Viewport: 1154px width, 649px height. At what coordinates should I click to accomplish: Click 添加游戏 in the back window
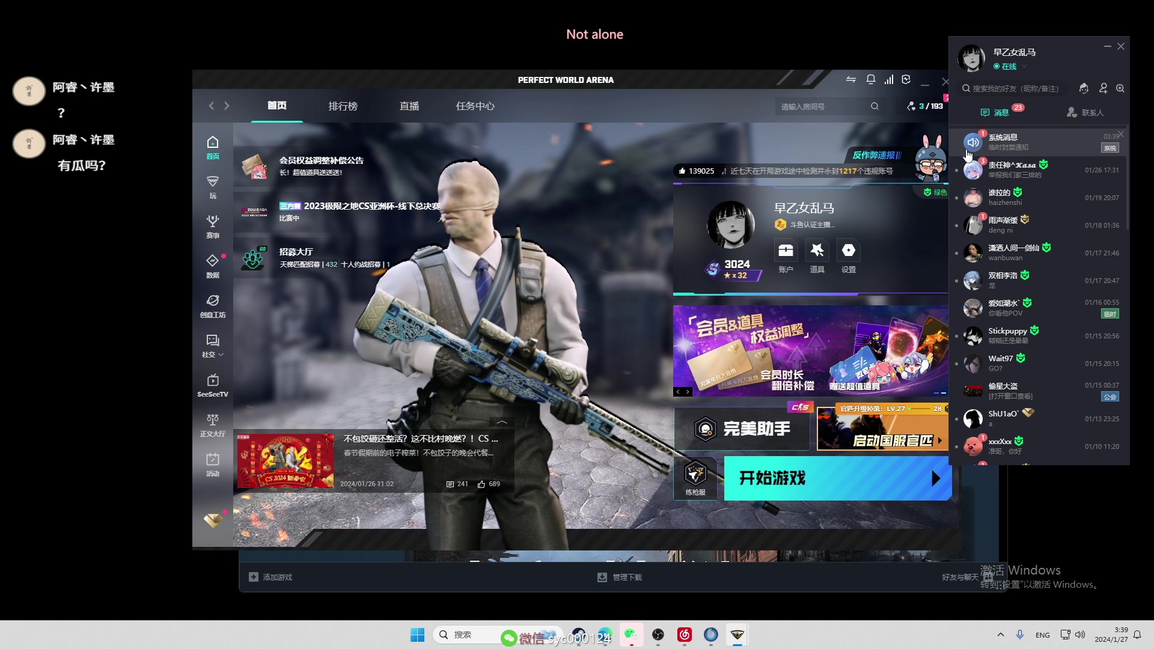(270, 577)
